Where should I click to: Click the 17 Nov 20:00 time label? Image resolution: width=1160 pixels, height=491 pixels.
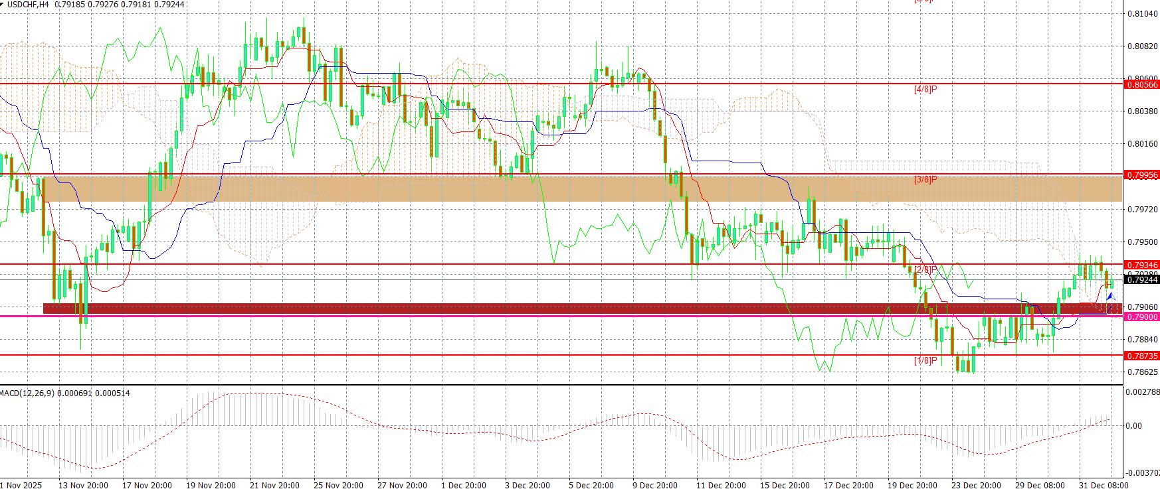tap(147, 485)
